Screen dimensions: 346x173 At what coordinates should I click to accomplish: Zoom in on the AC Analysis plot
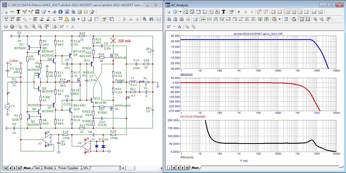pyautogui.click(x=315, y=19)
